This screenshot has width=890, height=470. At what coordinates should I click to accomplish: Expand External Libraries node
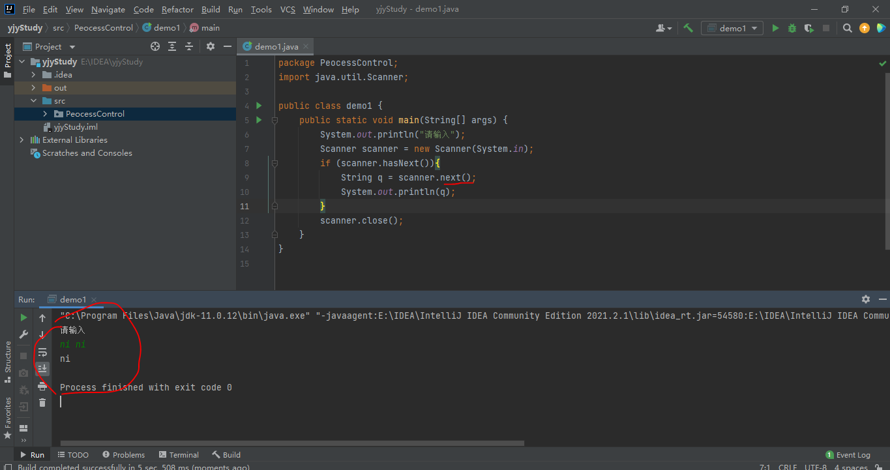tap(22, 140)
